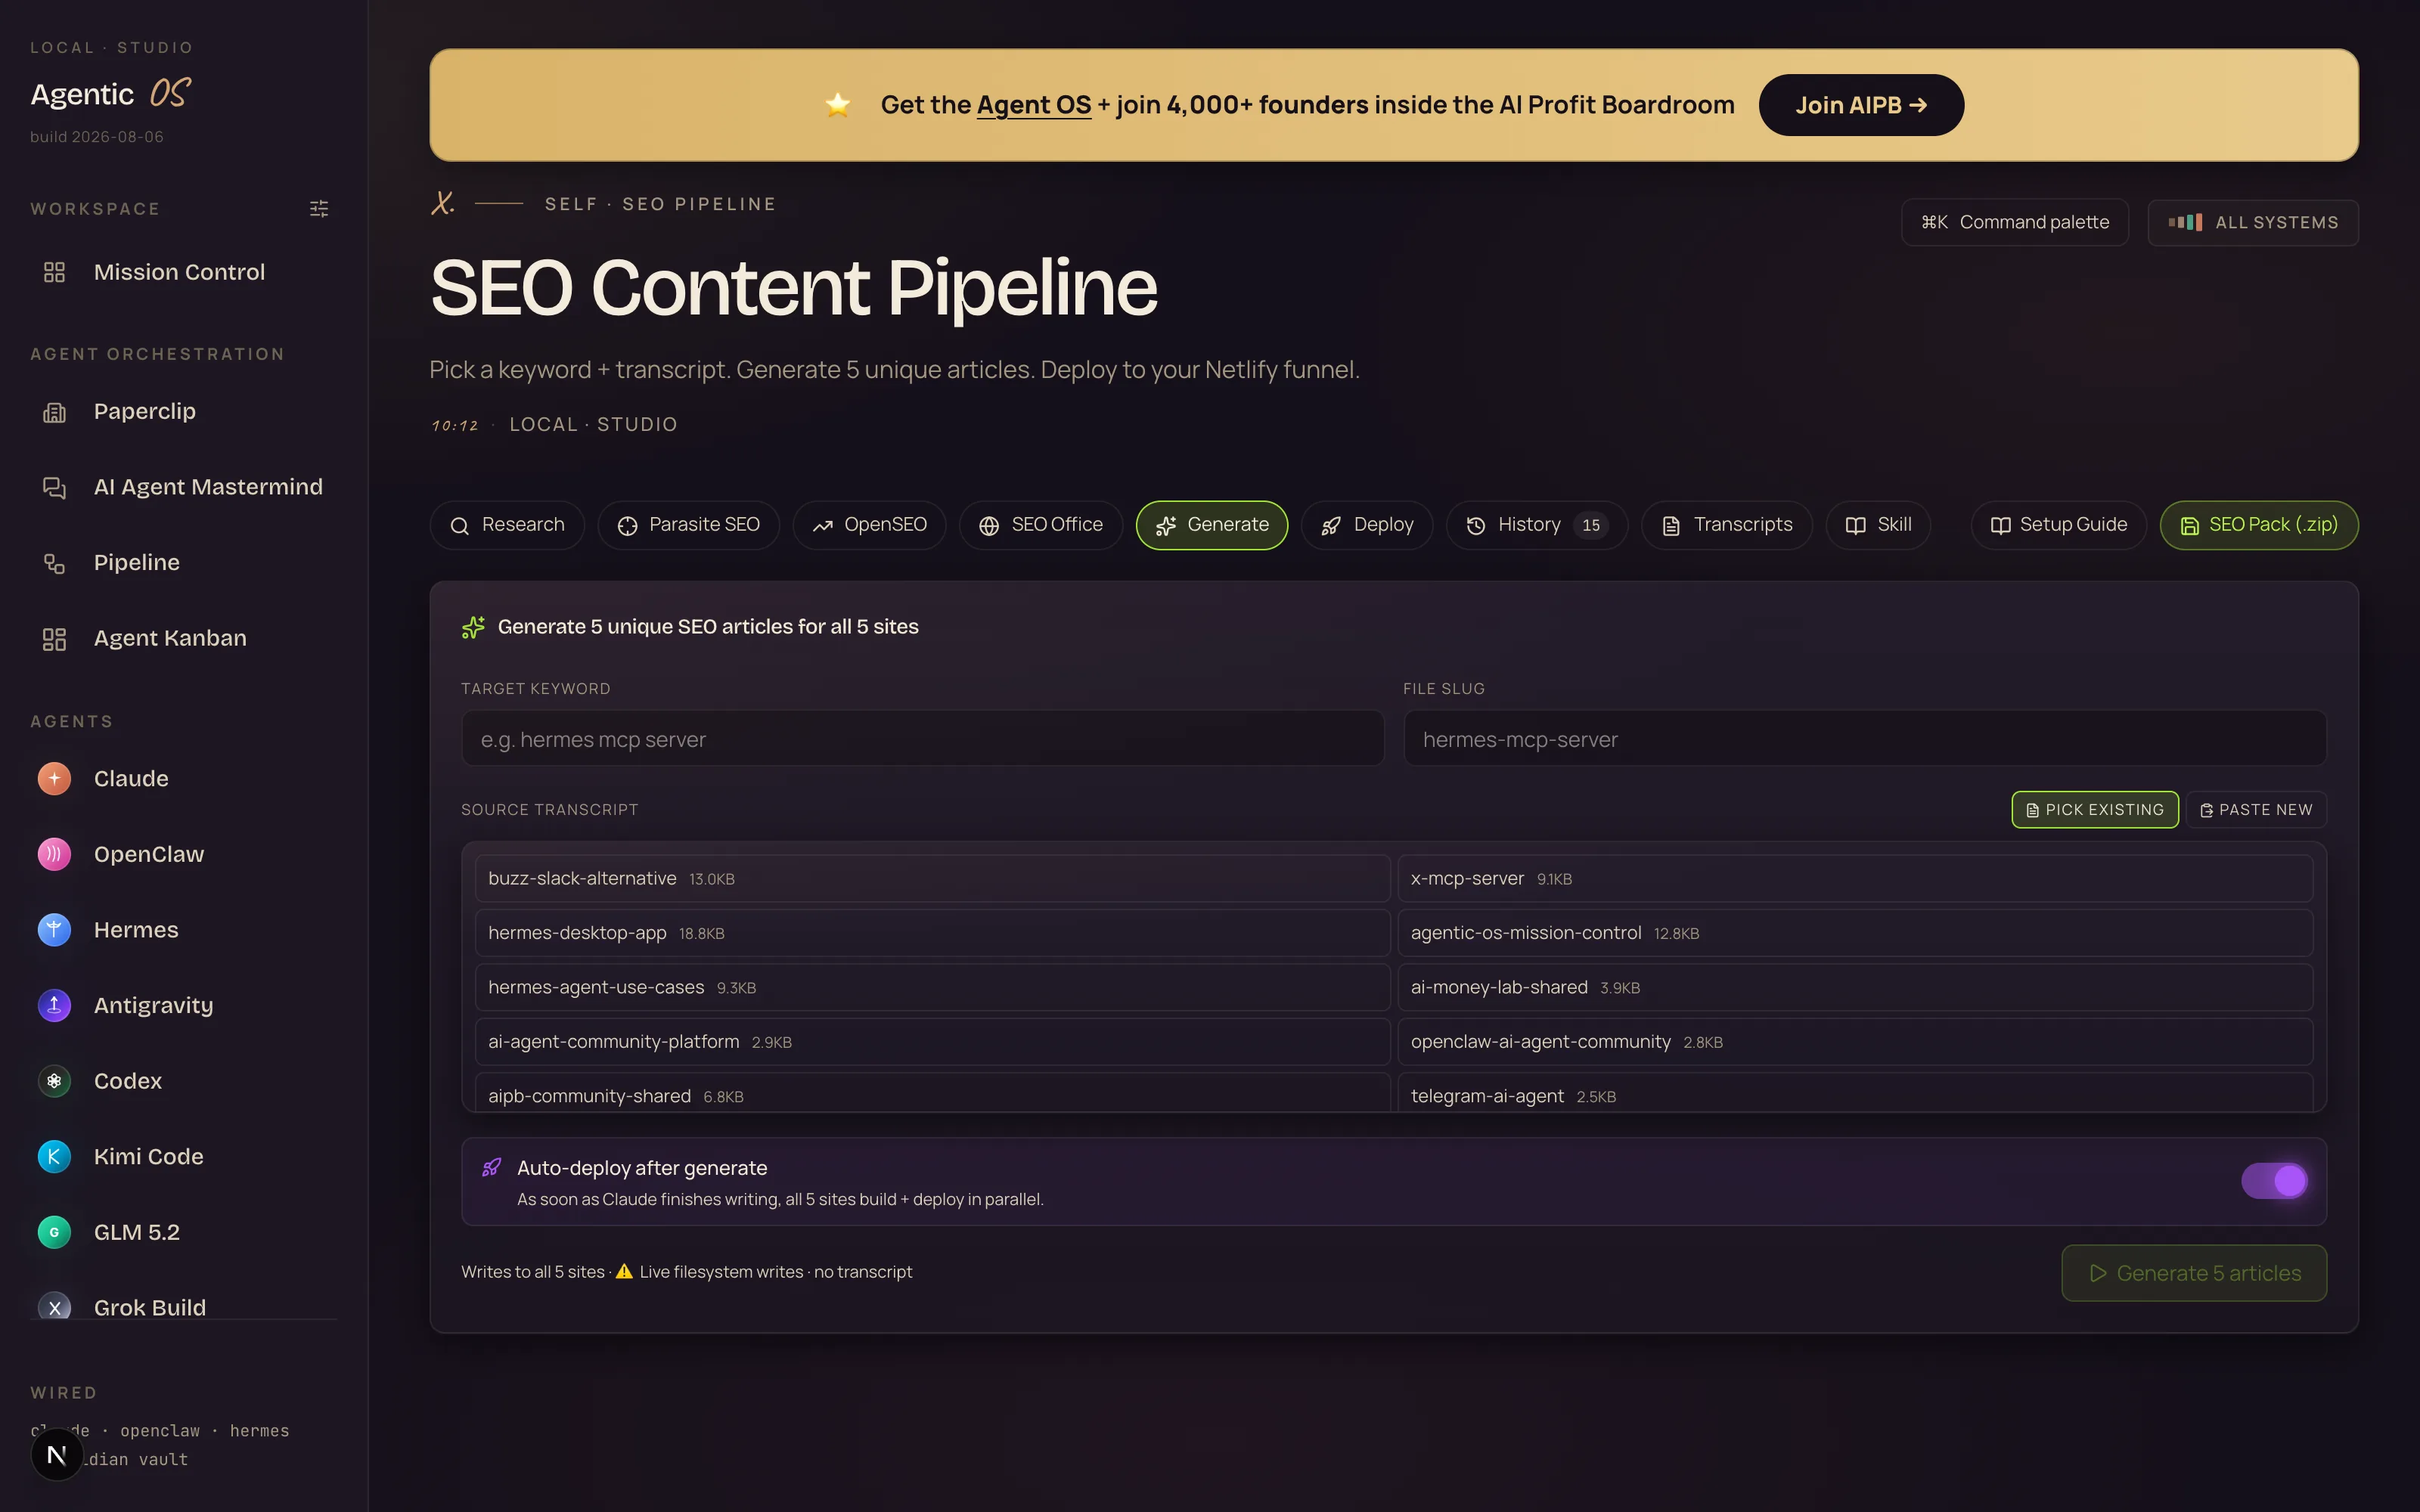2420x1512 pixels.
Task: Click the Agent Kanban board icon
Action: [54, 638]
